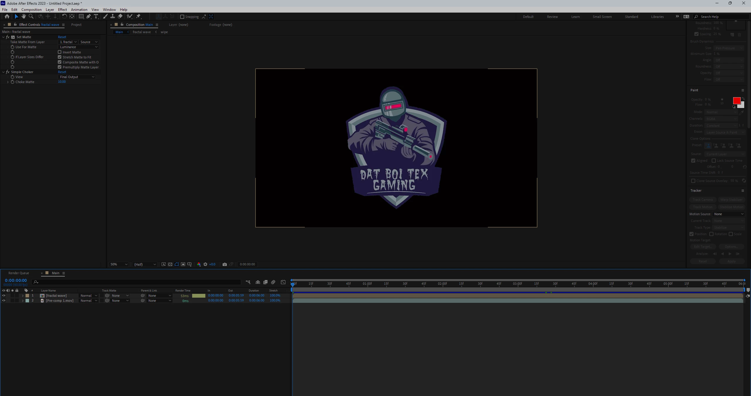
Task: Enable the Invert Matte checkbox
Action: [60, 52]
